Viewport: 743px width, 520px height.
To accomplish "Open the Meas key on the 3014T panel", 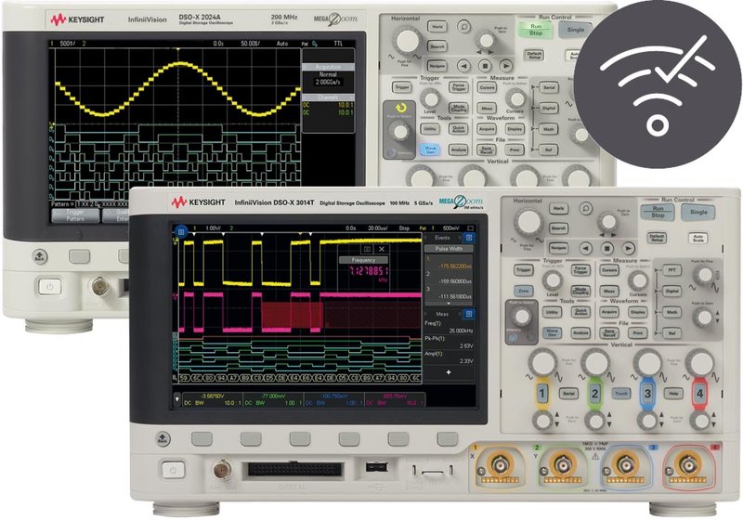I will (x=609, y=292).
